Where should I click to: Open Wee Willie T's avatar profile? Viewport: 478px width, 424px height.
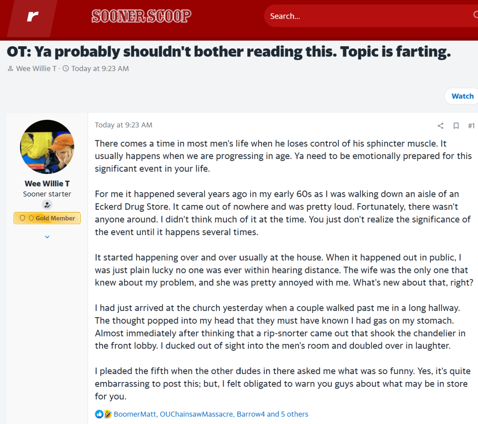[47, 146]
